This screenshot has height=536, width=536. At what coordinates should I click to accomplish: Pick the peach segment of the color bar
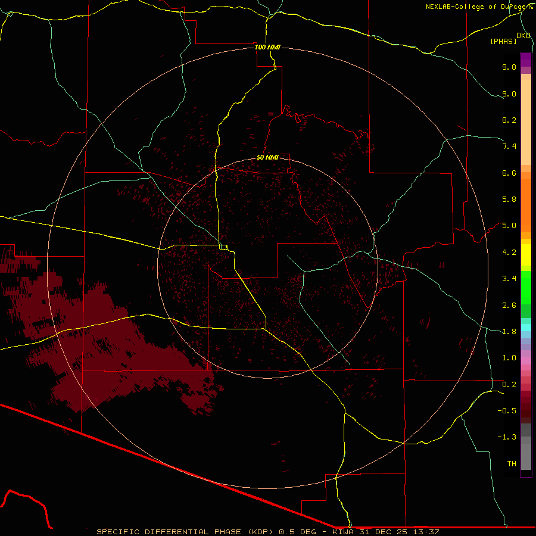[526, 122]
